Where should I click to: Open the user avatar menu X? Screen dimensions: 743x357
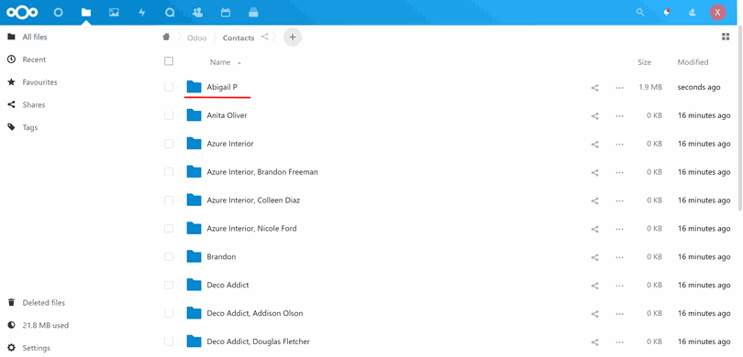click(x=717, y=13)
